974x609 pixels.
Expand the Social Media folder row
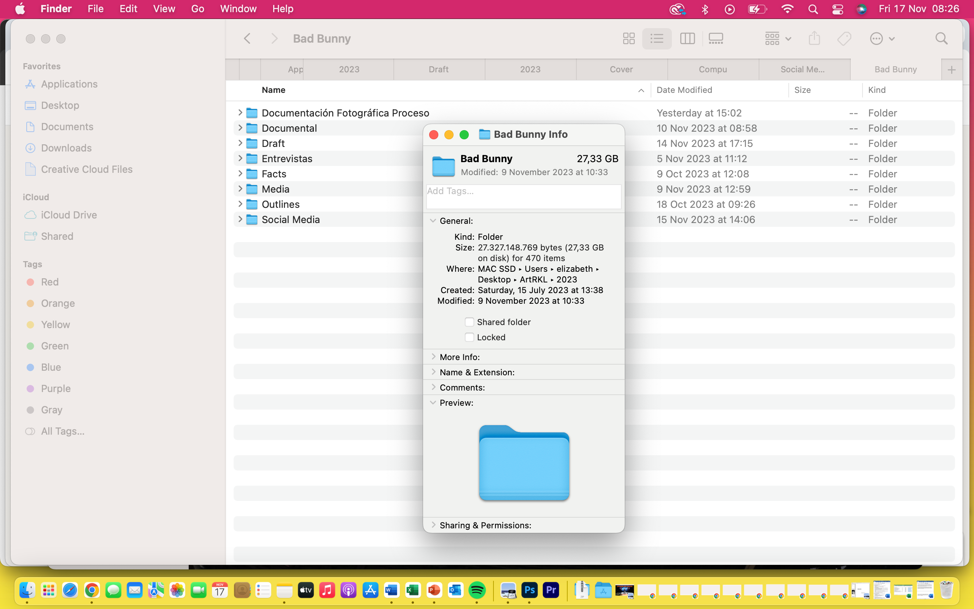point(240,219)
